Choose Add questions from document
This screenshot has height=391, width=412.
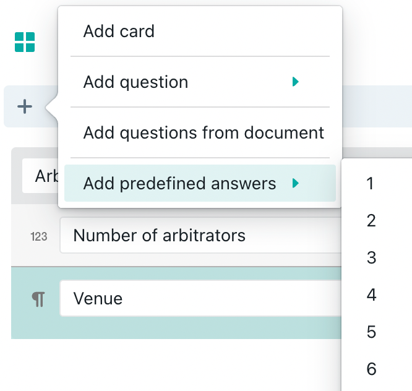[204, 132]
